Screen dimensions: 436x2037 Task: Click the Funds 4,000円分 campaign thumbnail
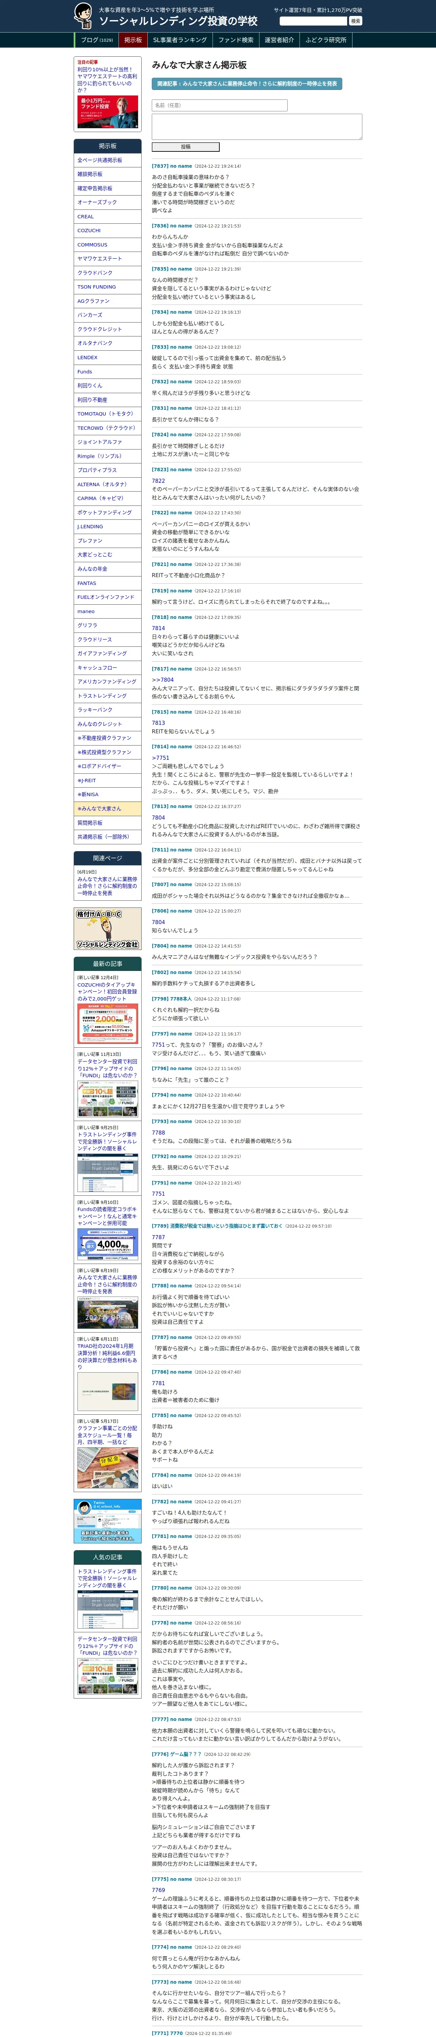108,1244
